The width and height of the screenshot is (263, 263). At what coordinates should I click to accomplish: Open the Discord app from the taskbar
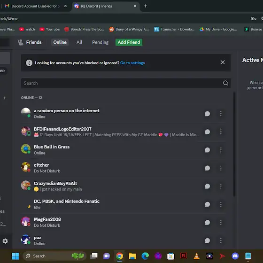tap(235, 256)
